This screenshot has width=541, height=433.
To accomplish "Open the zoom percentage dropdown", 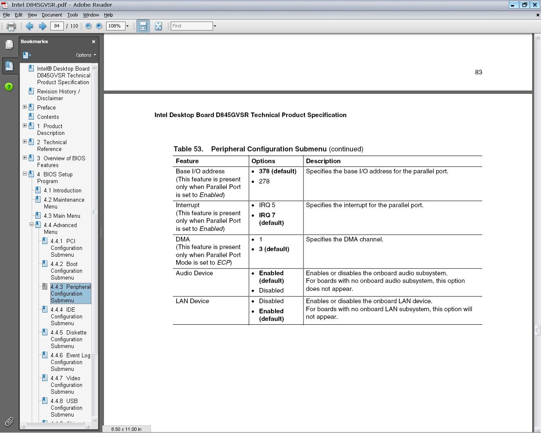I will 127,26.
